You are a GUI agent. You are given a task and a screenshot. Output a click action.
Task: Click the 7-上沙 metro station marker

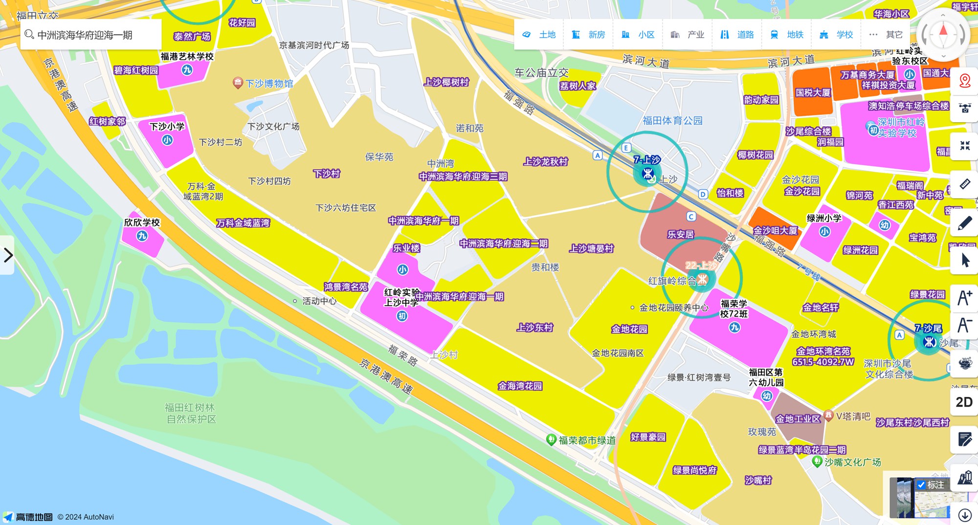point(647,173)
